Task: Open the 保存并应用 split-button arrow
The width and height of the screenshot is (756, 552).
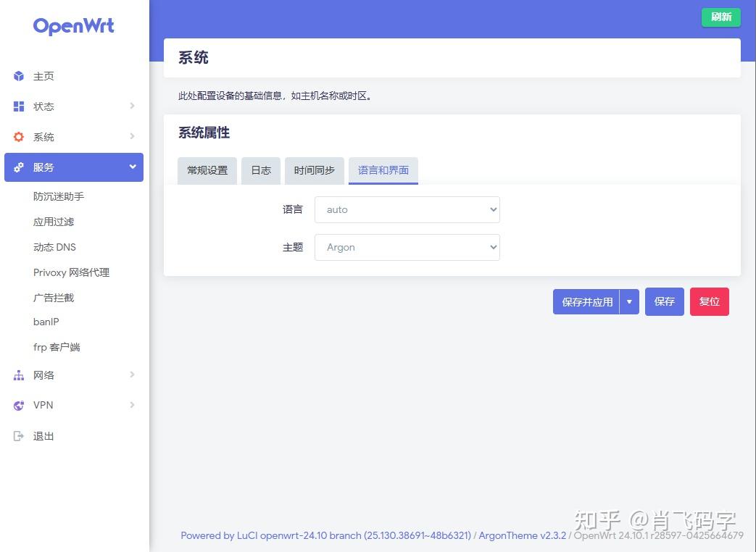Action: point(629,301)
